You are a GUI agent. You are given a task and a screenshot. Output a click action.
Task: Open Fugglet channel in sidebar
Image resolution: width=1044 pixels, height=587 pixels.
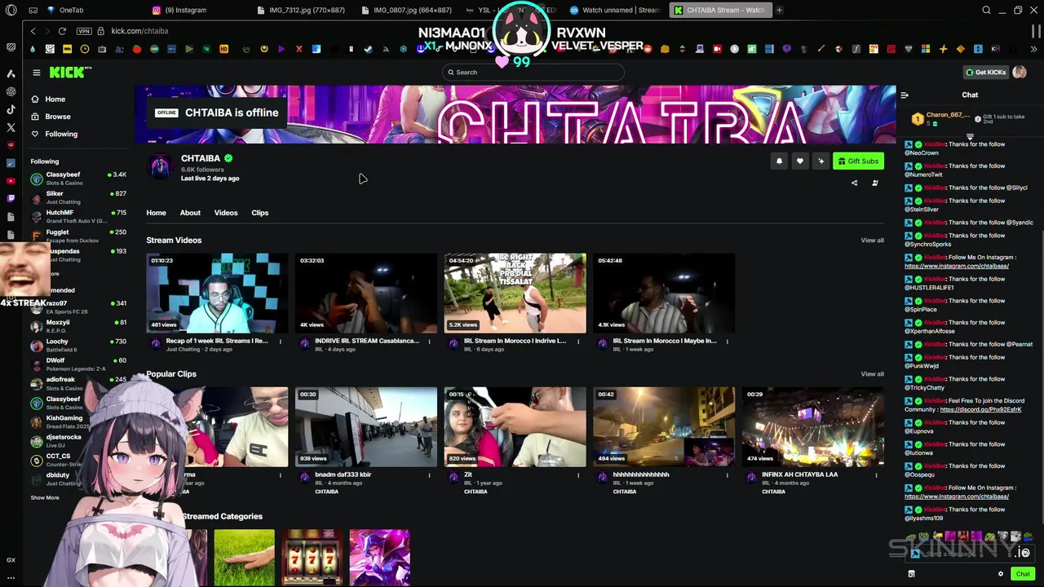[x=78, y=236]
